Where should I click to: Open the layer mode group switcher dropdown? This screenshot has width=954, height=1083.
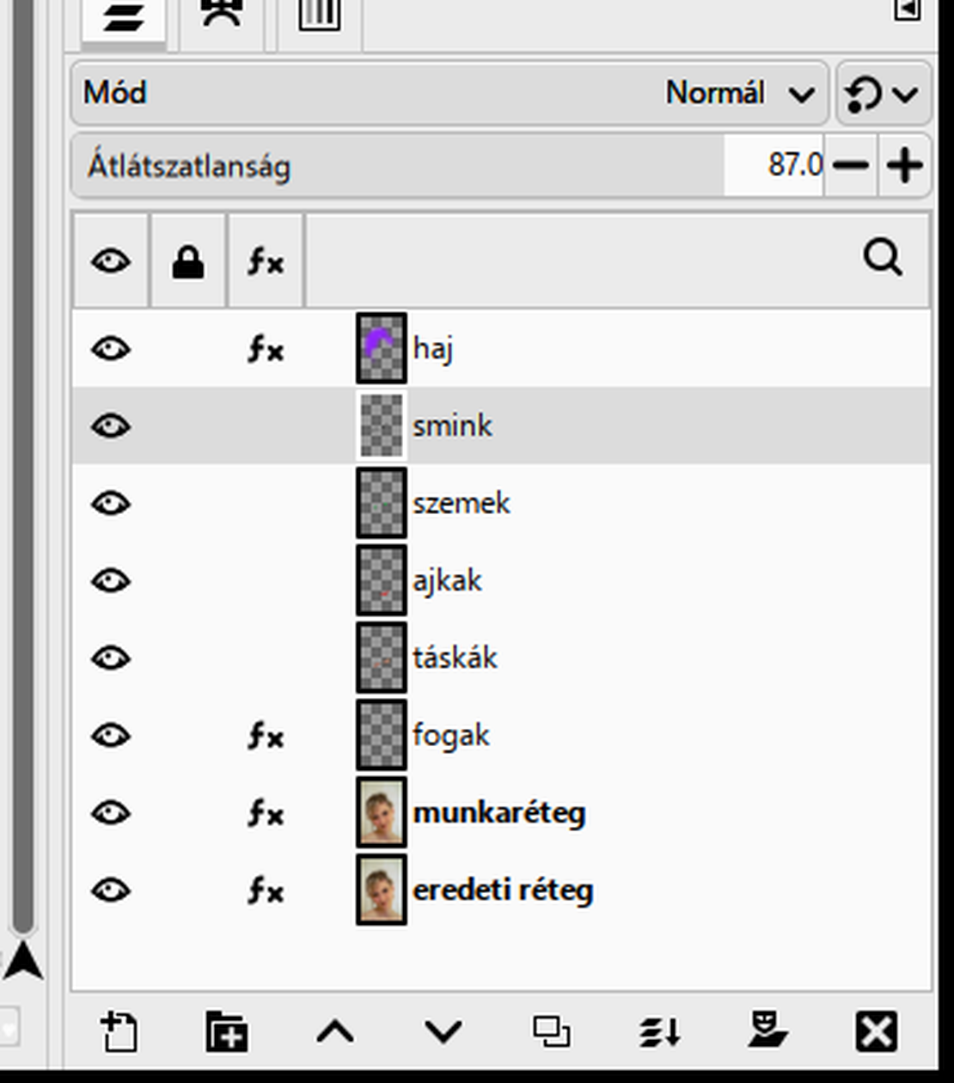click(884, 93)
